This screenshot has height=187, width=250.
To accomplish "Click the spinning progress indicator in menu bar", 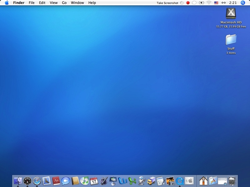I will [182, 3].
